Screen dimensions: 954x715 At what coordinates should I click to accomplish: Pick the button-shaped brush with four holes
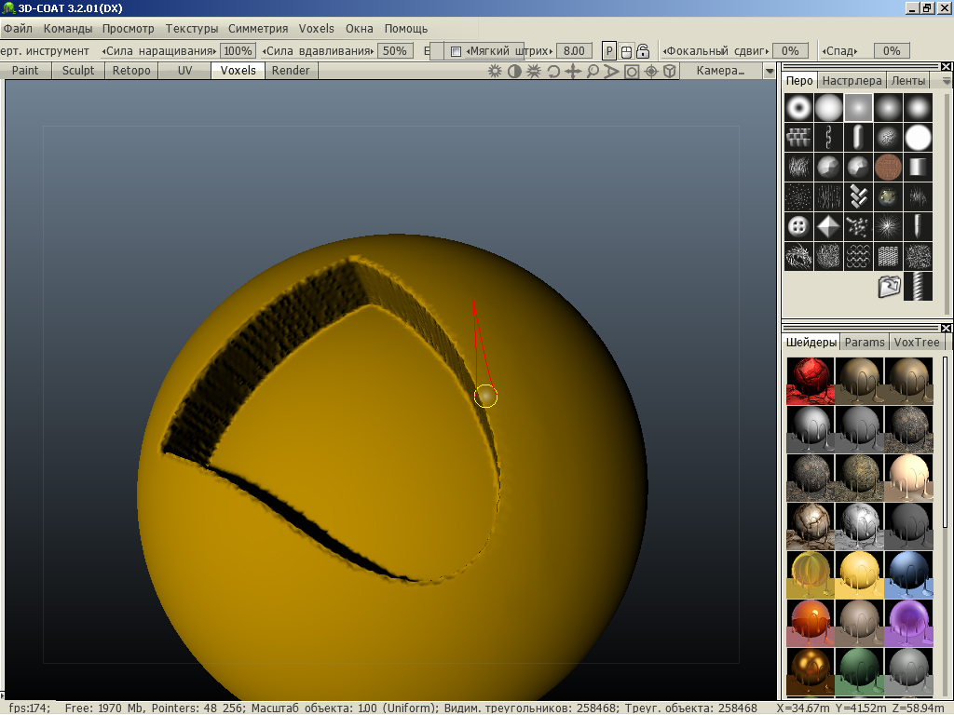click(x=798, y=226)
